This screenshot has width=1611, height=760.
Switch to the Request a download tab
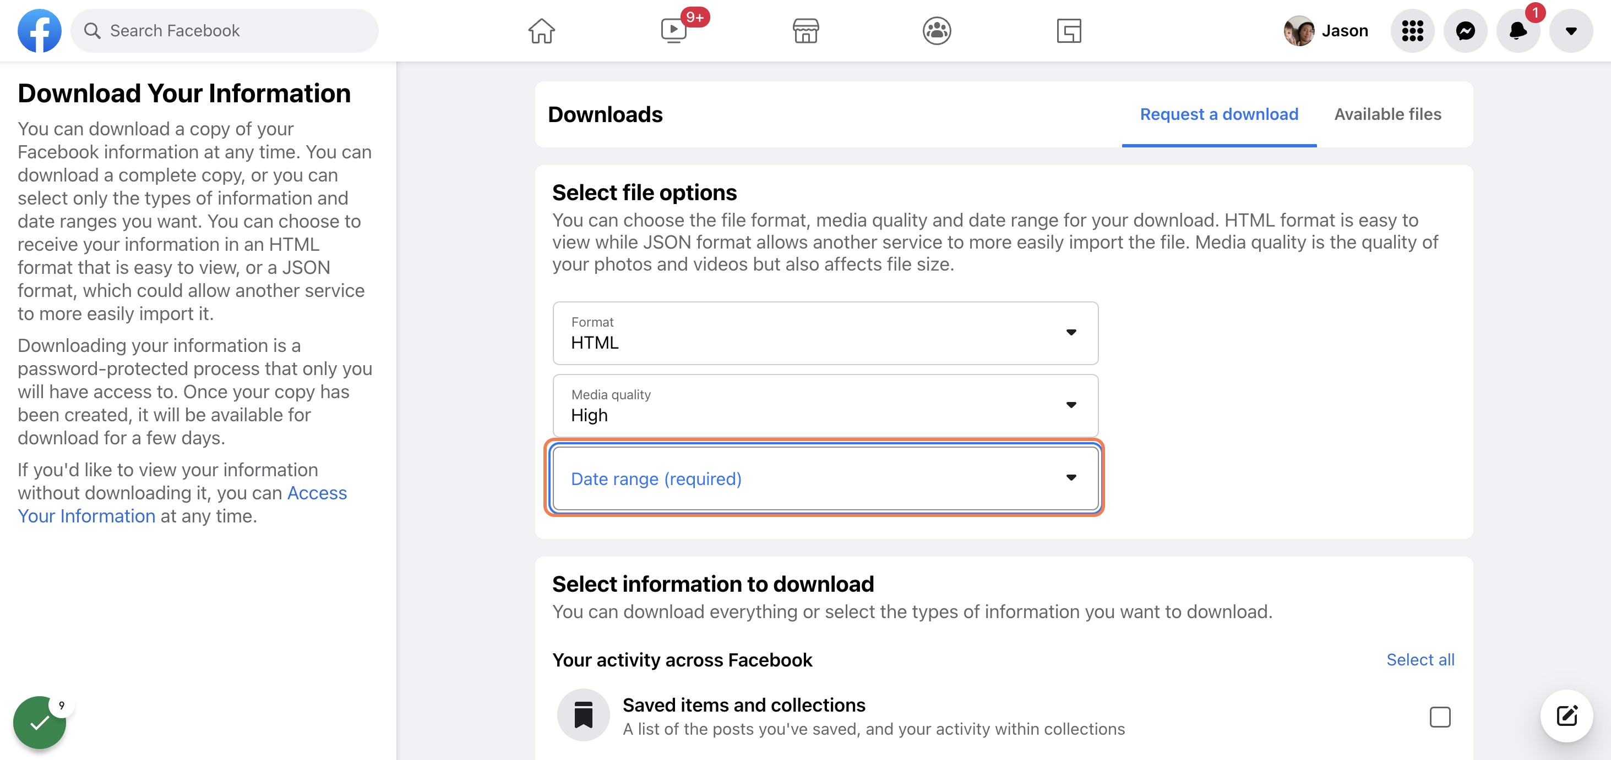pos(1219,114)
